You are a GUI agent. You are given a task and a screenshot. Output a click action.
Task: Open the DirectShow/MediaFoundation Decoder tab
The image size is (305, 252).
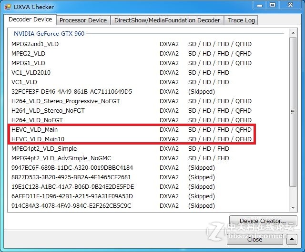[167, 20]
